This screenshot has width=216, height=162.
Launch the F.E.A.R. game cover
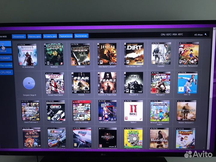[x=81, y=83]
